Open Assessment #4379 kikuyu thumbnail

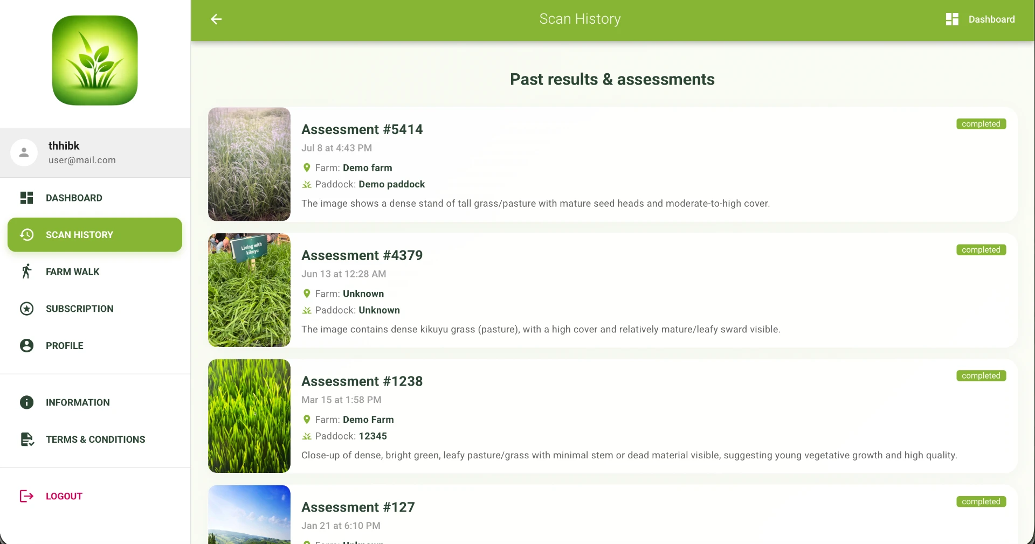(249, 290)
